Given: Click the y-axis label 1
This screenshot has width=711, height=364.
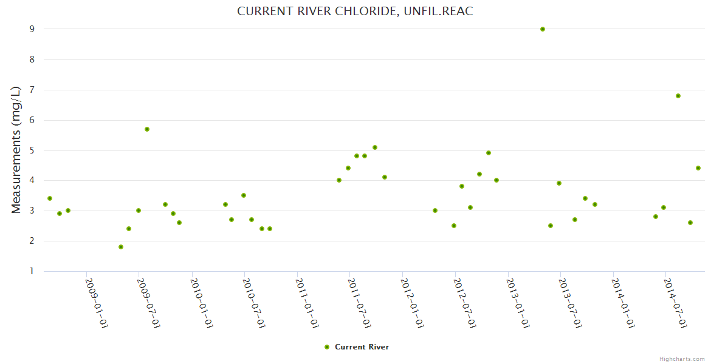Looking at the screenshot, I should pos(30,271).
